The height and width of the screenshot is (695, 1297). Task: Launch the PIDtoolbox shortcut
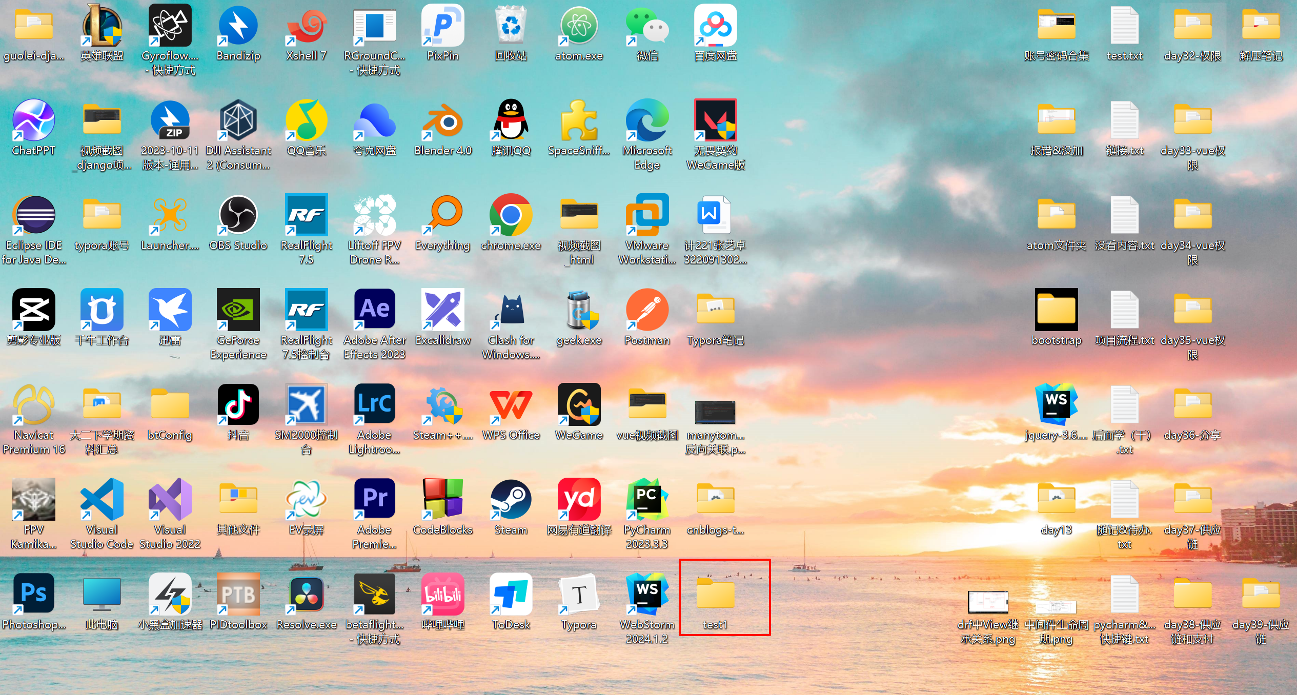pyautogui.click(x=238, y=595)
